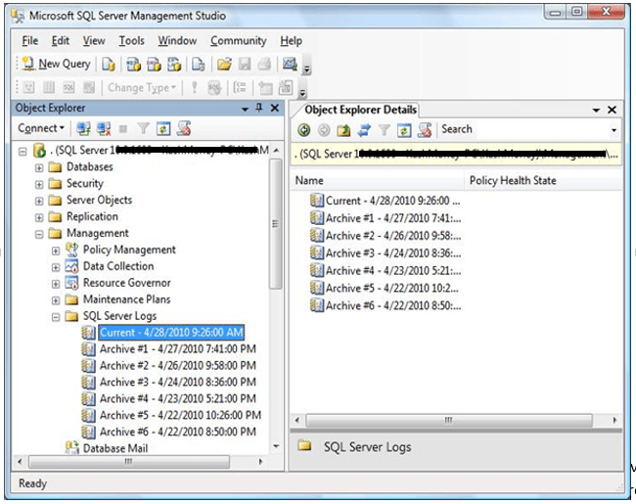Refresh the Object Explorer Details pane
The height and width of the screenshot is (504, 636).
tap(404, 130)
